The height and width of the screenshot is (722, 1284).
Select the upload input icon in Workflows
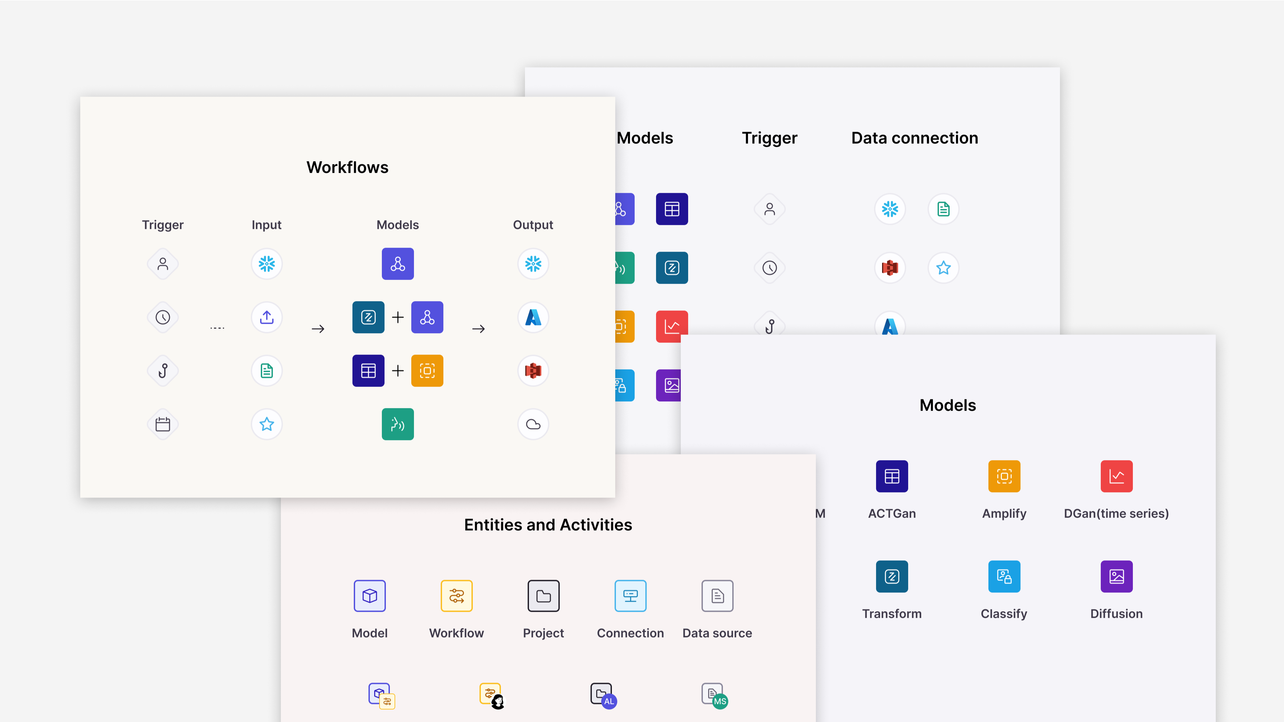click(267, 317)
